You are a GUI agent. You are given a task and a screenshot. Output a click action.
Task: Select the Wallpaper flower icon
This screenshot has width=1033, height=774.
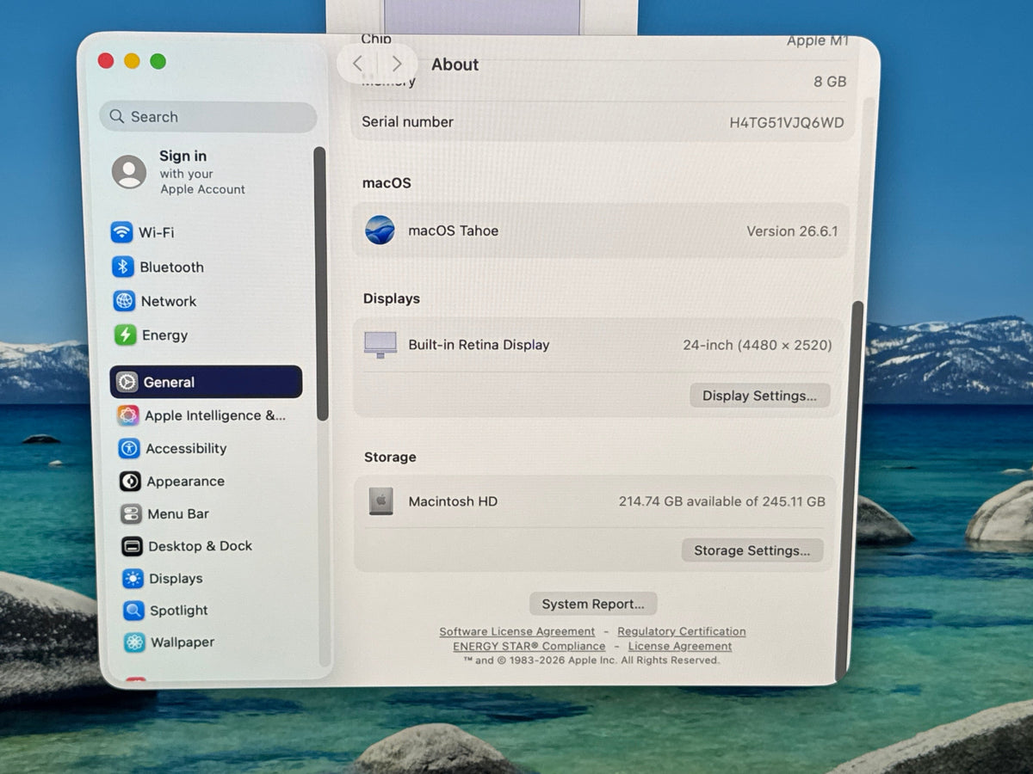(x=134, y=642)
